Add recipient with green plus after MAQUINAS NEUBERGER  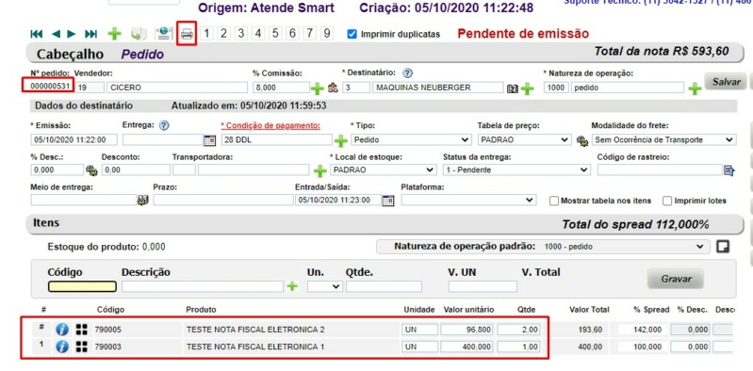[x=528, y=89]
